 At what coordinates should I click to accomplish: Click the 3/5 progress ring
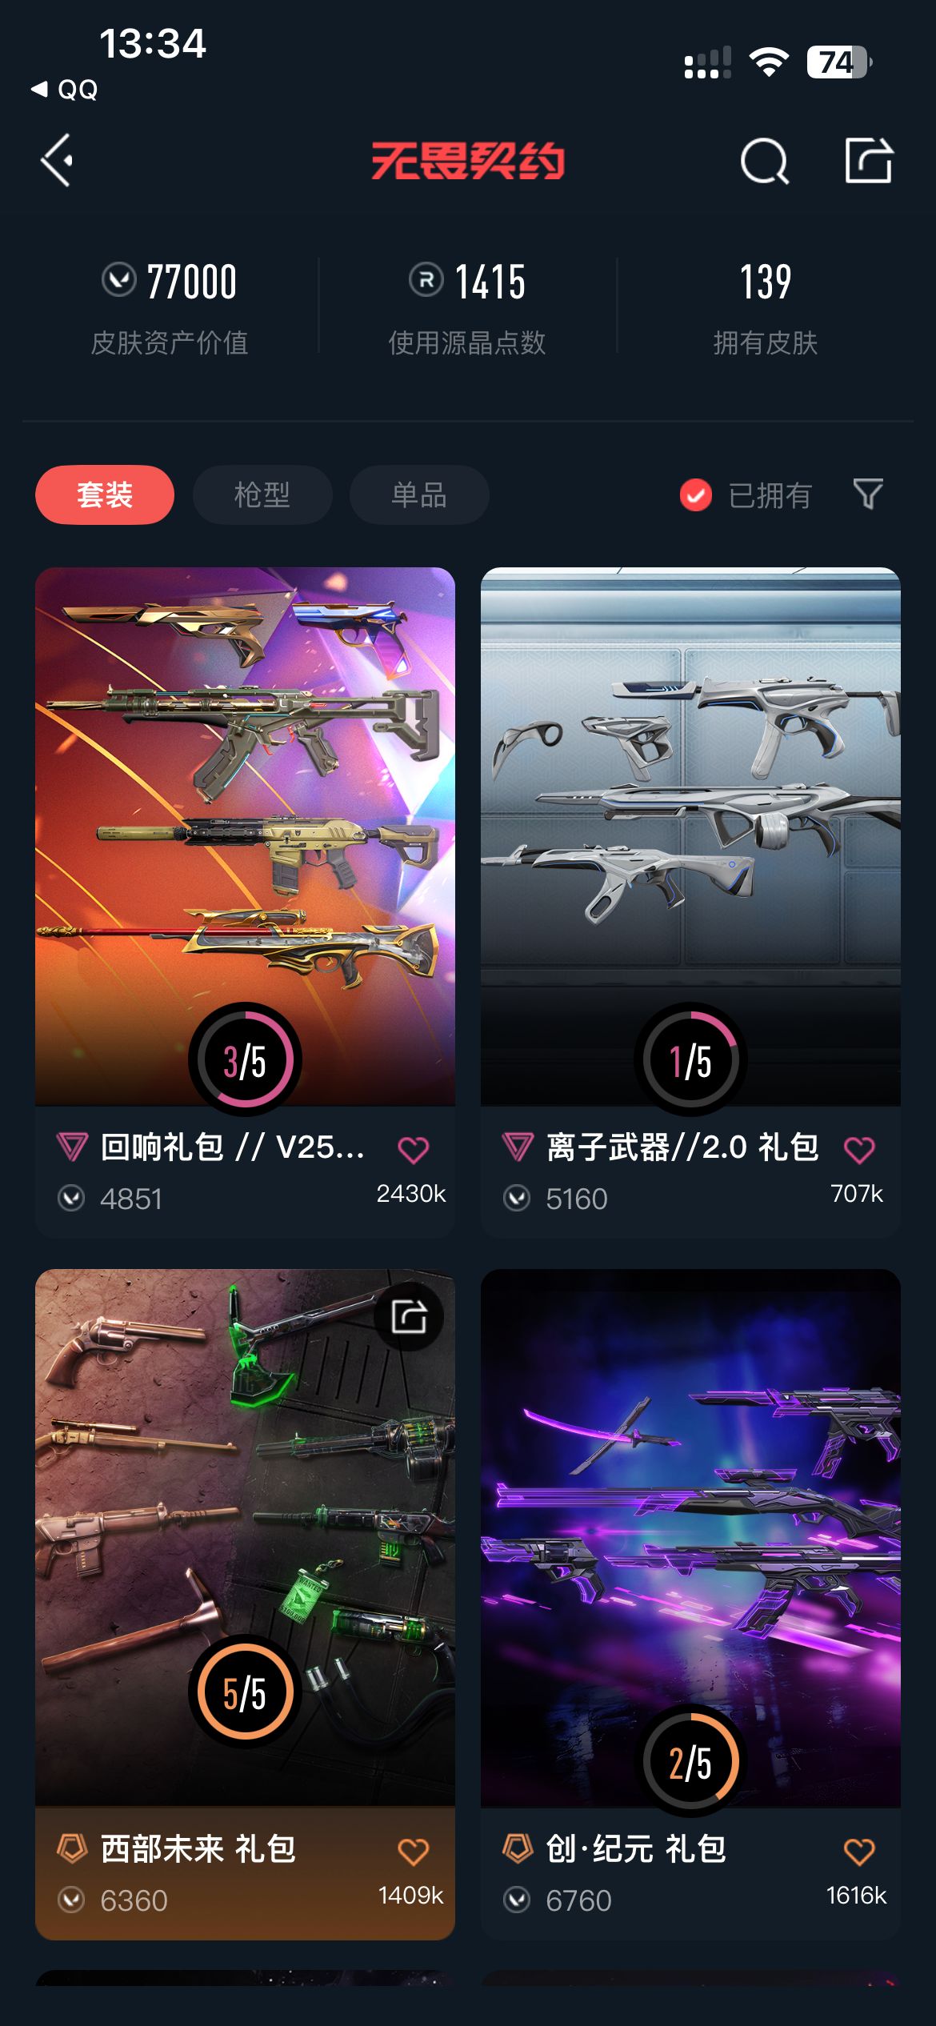coord(245,1059)
